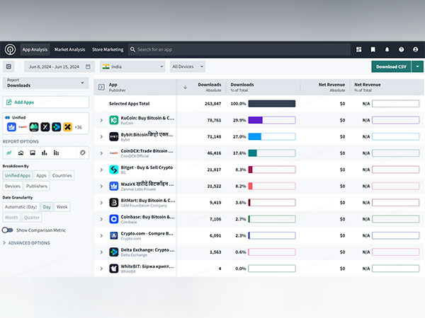Open the user account profile icon
The width and height of the screenshot is (425, 318).
tap(414, 49)
